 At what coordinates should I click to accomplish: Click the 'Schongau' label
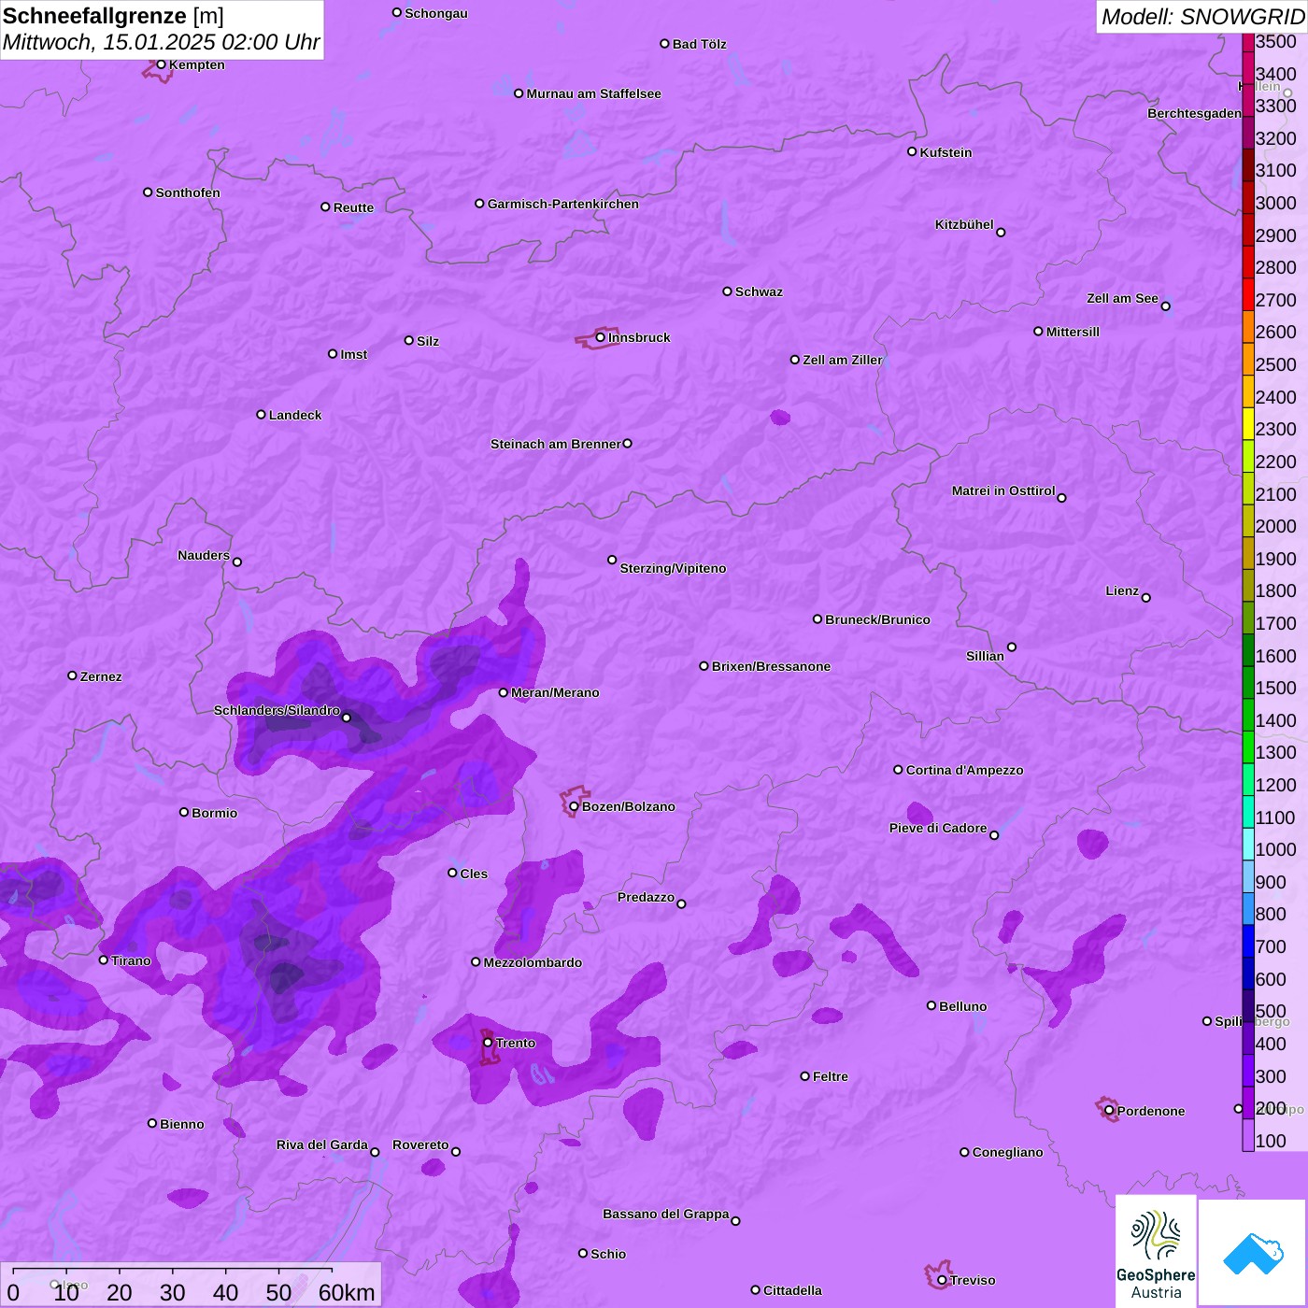pos(436,13)
